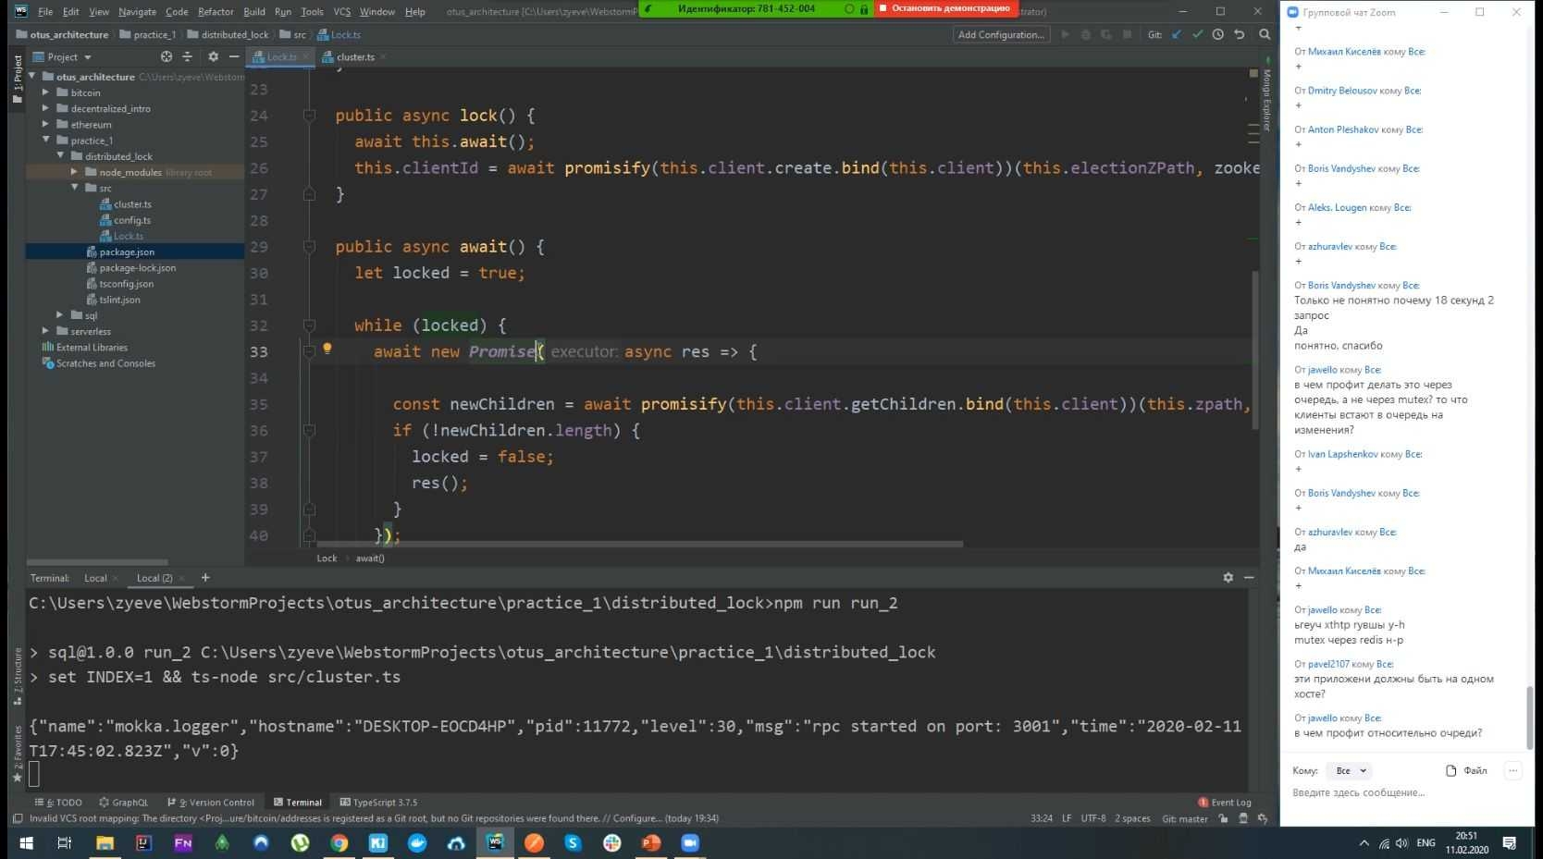
Task: Open Zoom from the taskbar
Action: 690,842
